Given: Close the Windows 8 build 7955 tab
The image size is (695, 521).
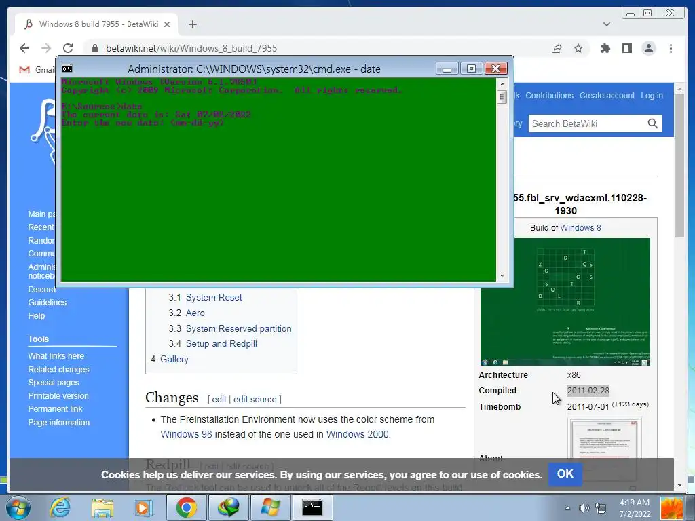Looking at the screenshot, I should 167,24.
